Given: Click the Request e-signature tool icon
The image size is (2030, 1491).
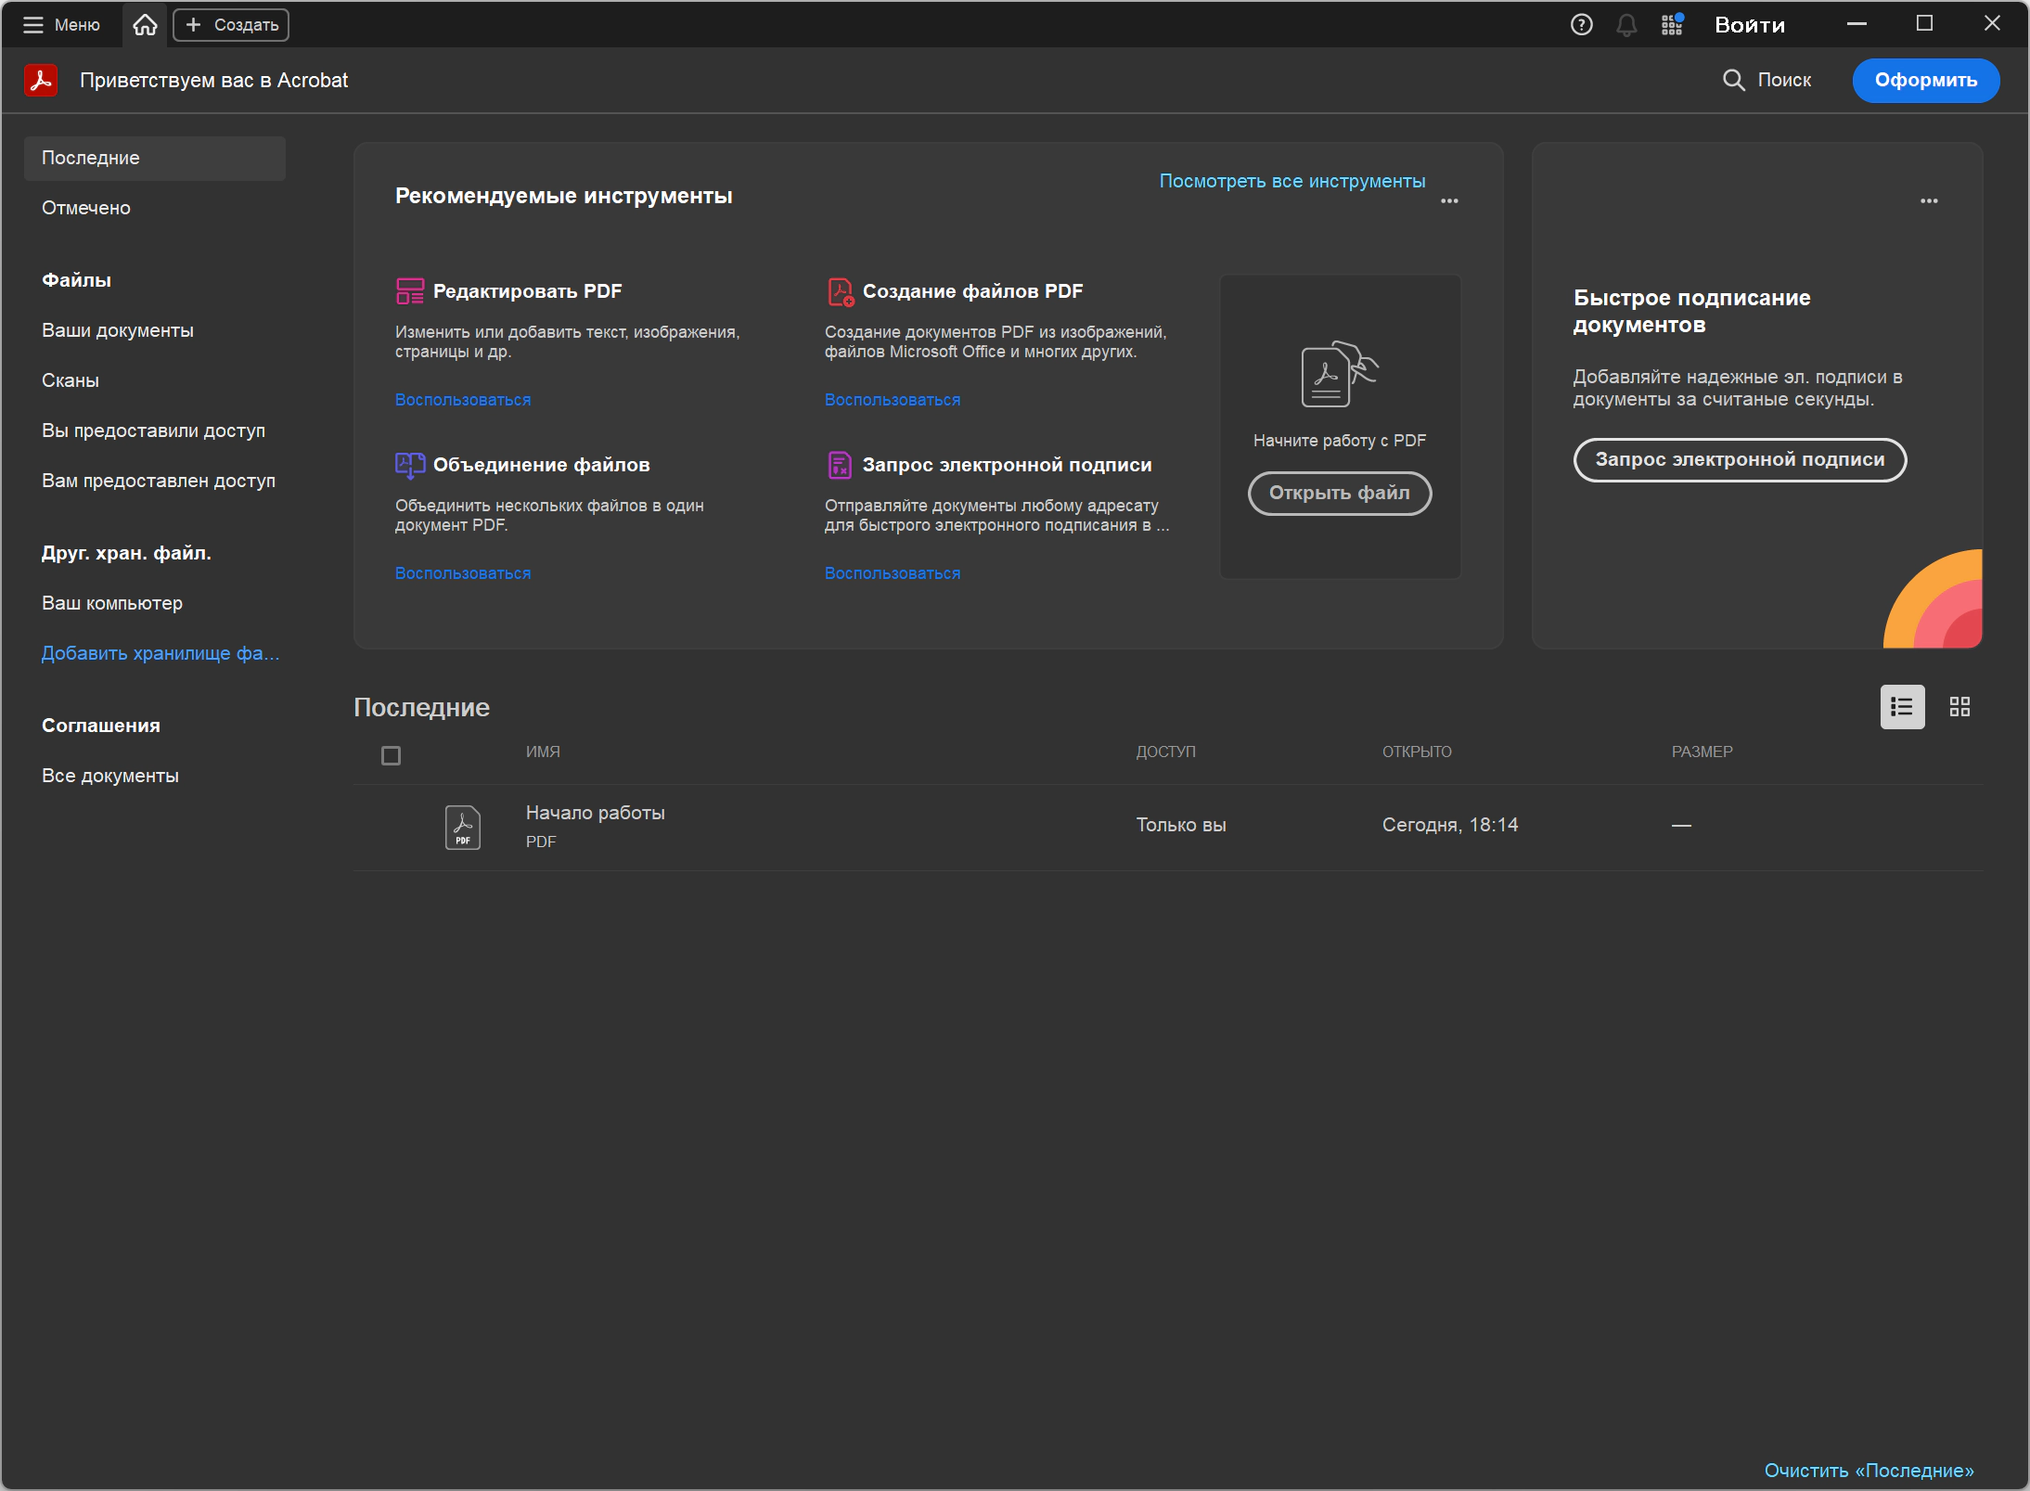Looking at the screenshot, I should tap(840, 465).
